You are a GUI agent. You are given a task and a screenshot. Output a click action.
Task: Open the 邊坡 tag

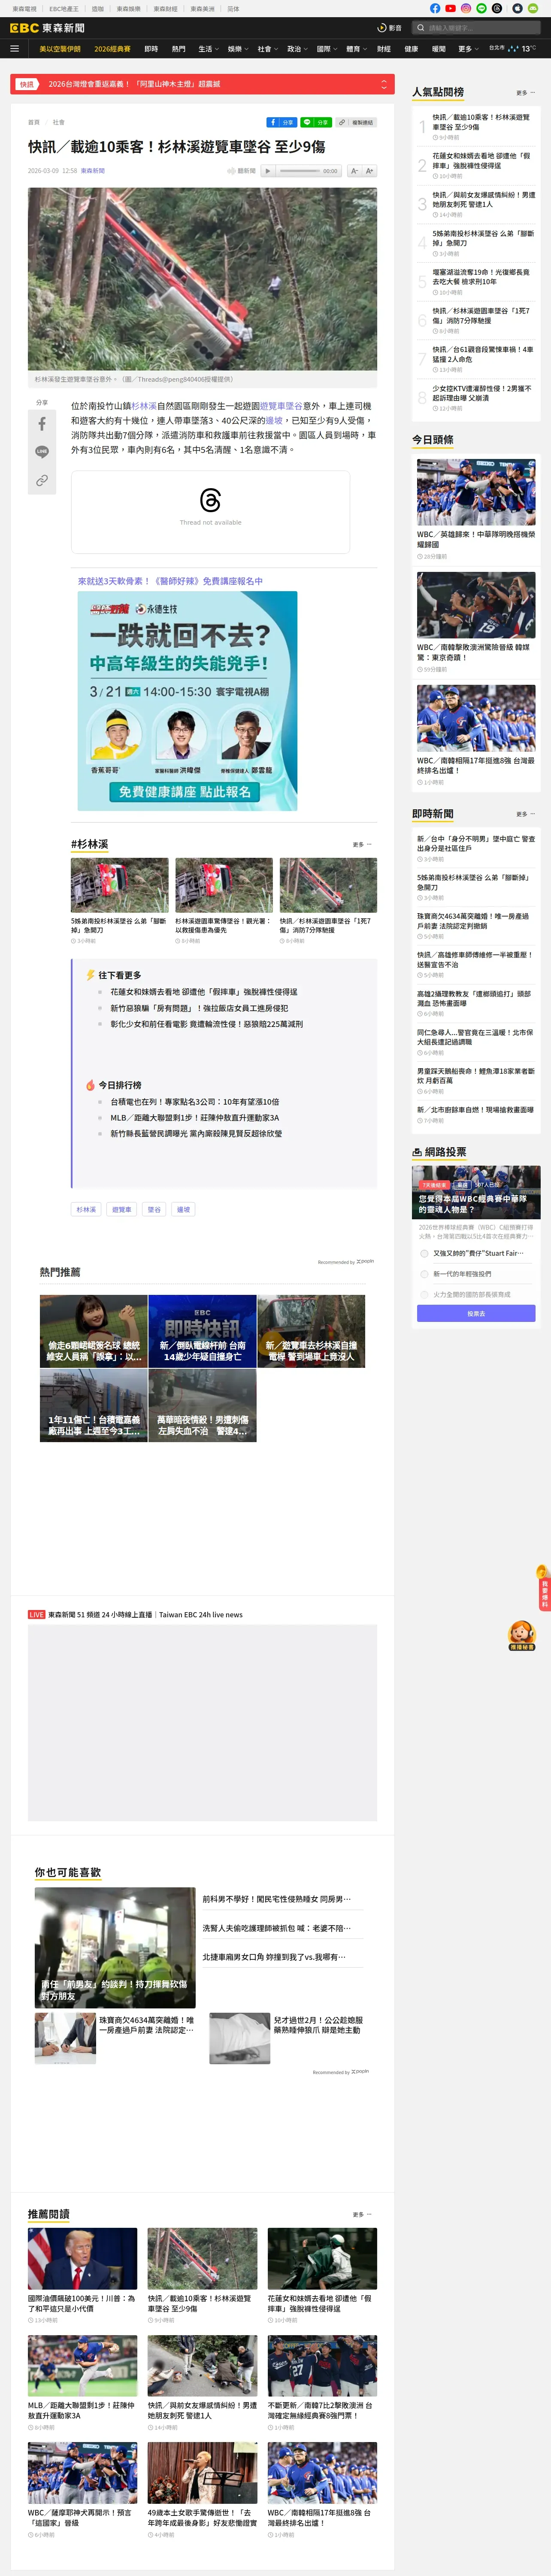tap(183, 1209)
